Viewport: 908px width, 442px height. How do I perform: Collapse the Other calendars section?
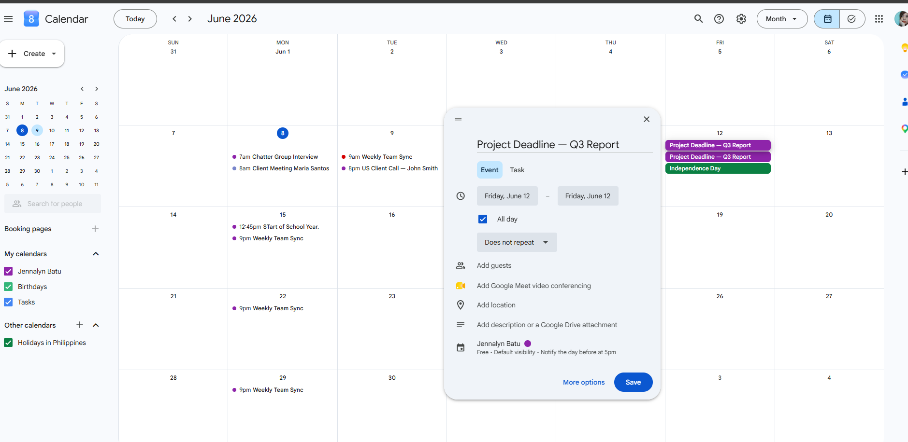(x=96, y=325)
